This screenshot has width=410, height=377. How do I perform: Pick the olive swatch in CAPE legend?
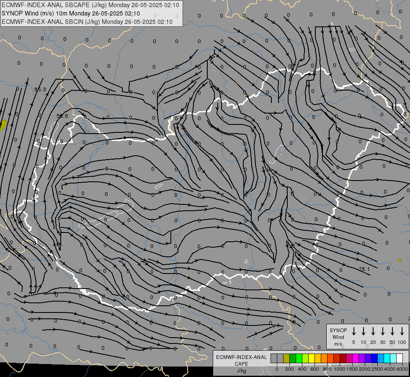[x=286, y=358]
